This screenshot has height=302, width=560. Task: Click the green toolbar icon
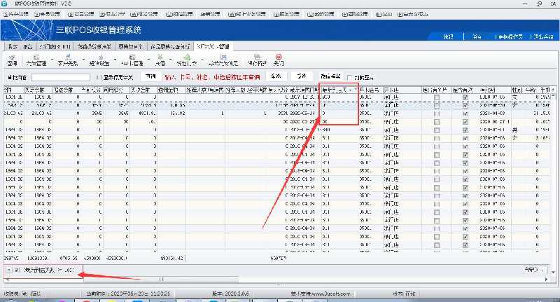pyautogui.click(x=185, y=60)
